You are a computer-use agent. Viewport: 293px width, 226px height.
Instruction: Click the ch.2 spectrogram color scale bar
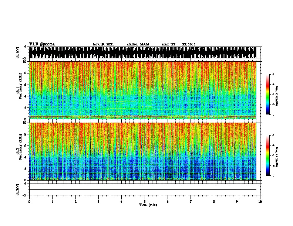[x=267, y=155]
